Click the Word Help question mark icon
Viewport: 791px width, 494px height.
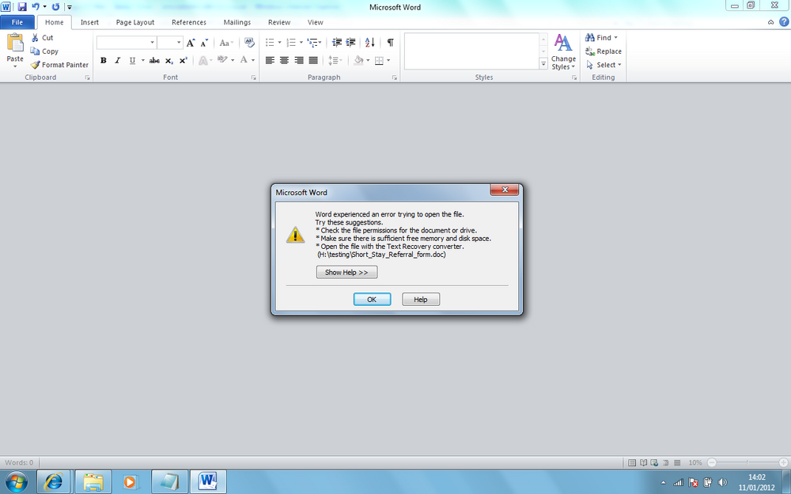tap(784, 21)
